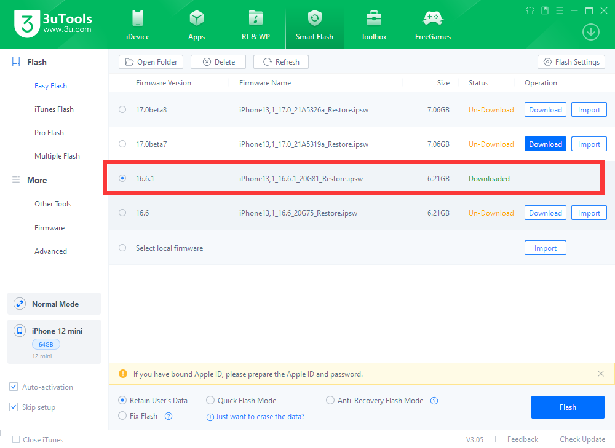Image resolution: width=615 pixels, height=448 pixels.
Task: Select Easy Flash in sidebar
Action: pos(50,86)
